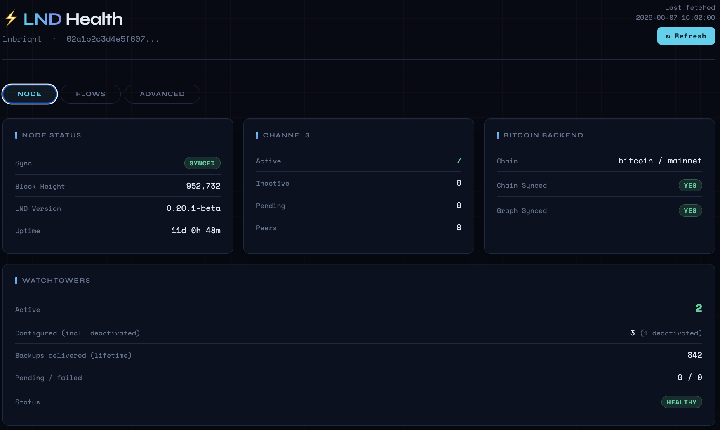Click the lightning bolt logo icon
Image resolution: width=720 pixels, height=430 pixels.
[11, 18]
